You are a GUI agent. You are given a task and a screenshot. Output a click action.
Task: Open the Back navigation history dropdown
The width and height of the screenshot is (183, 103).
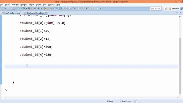95,8
